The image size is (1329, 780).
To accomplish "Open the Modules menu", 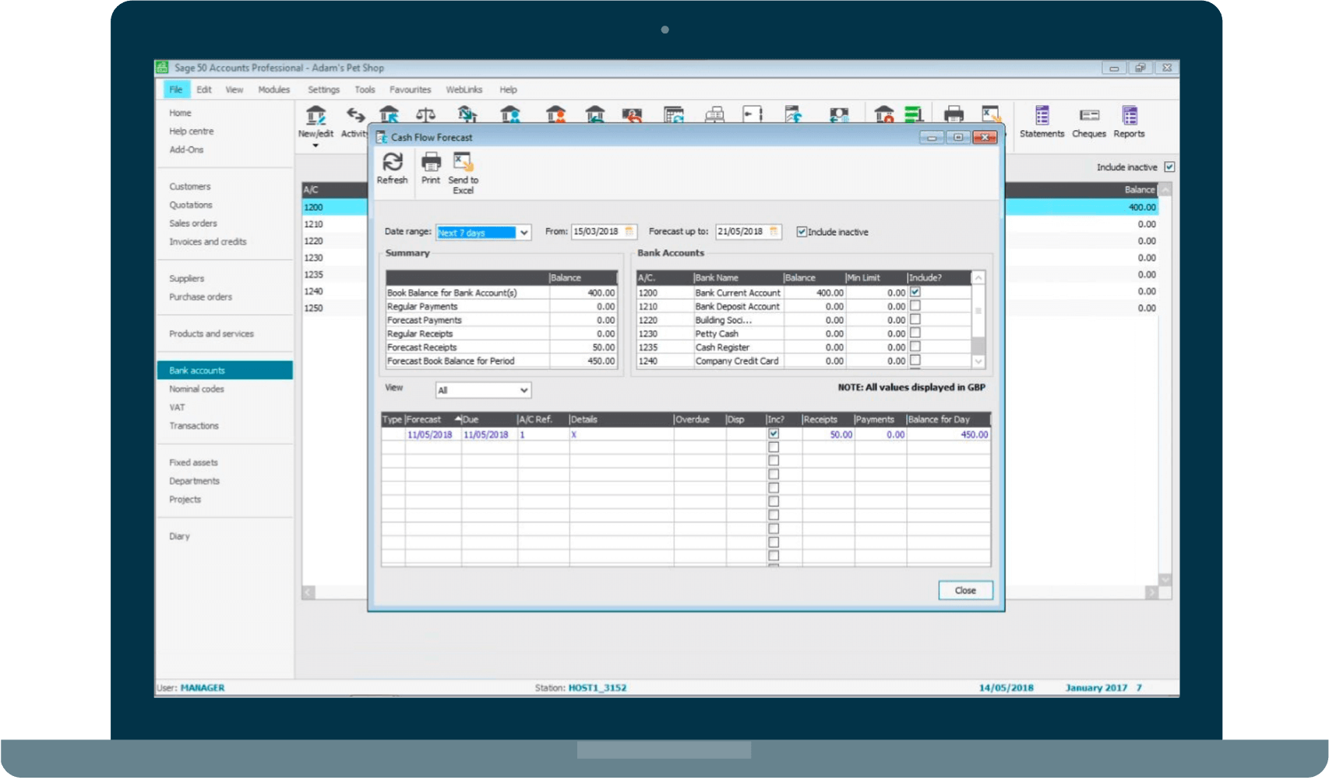I will coord(273,90).
